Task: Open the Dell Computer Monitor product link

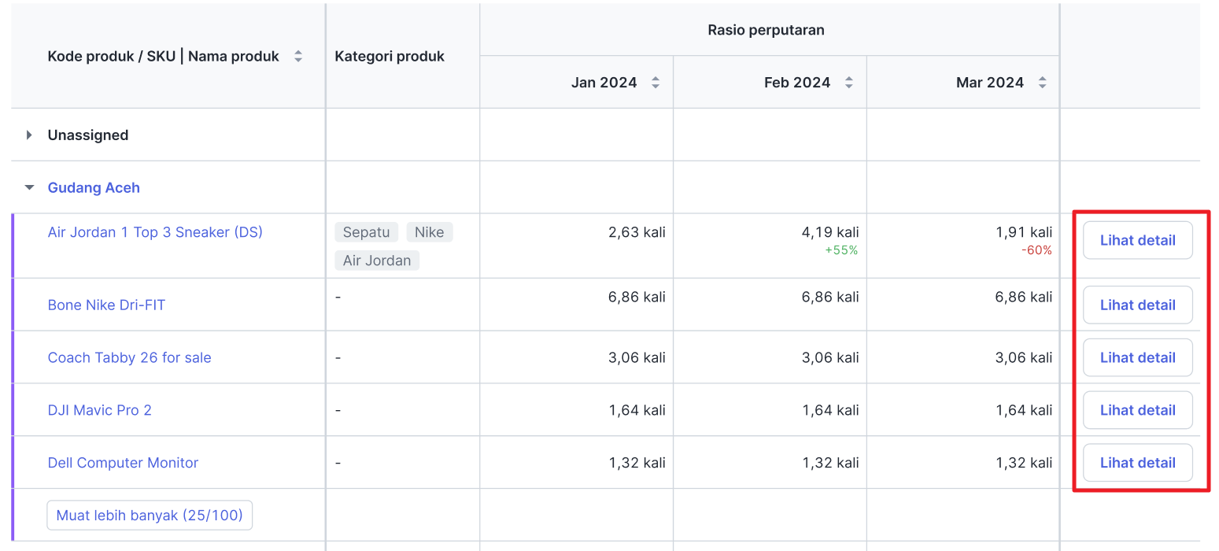Action: point(123,464)
